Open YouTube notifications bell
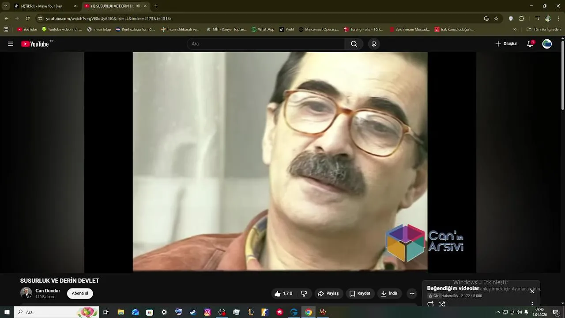The height and width of the screenshot is (318, 565). click(530, 44)
